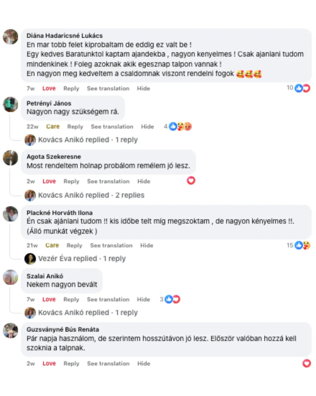Viewport: 316px width, 396px height.
Task: Open Szalai Anikó's name link
Action: (x=45, y=276)
